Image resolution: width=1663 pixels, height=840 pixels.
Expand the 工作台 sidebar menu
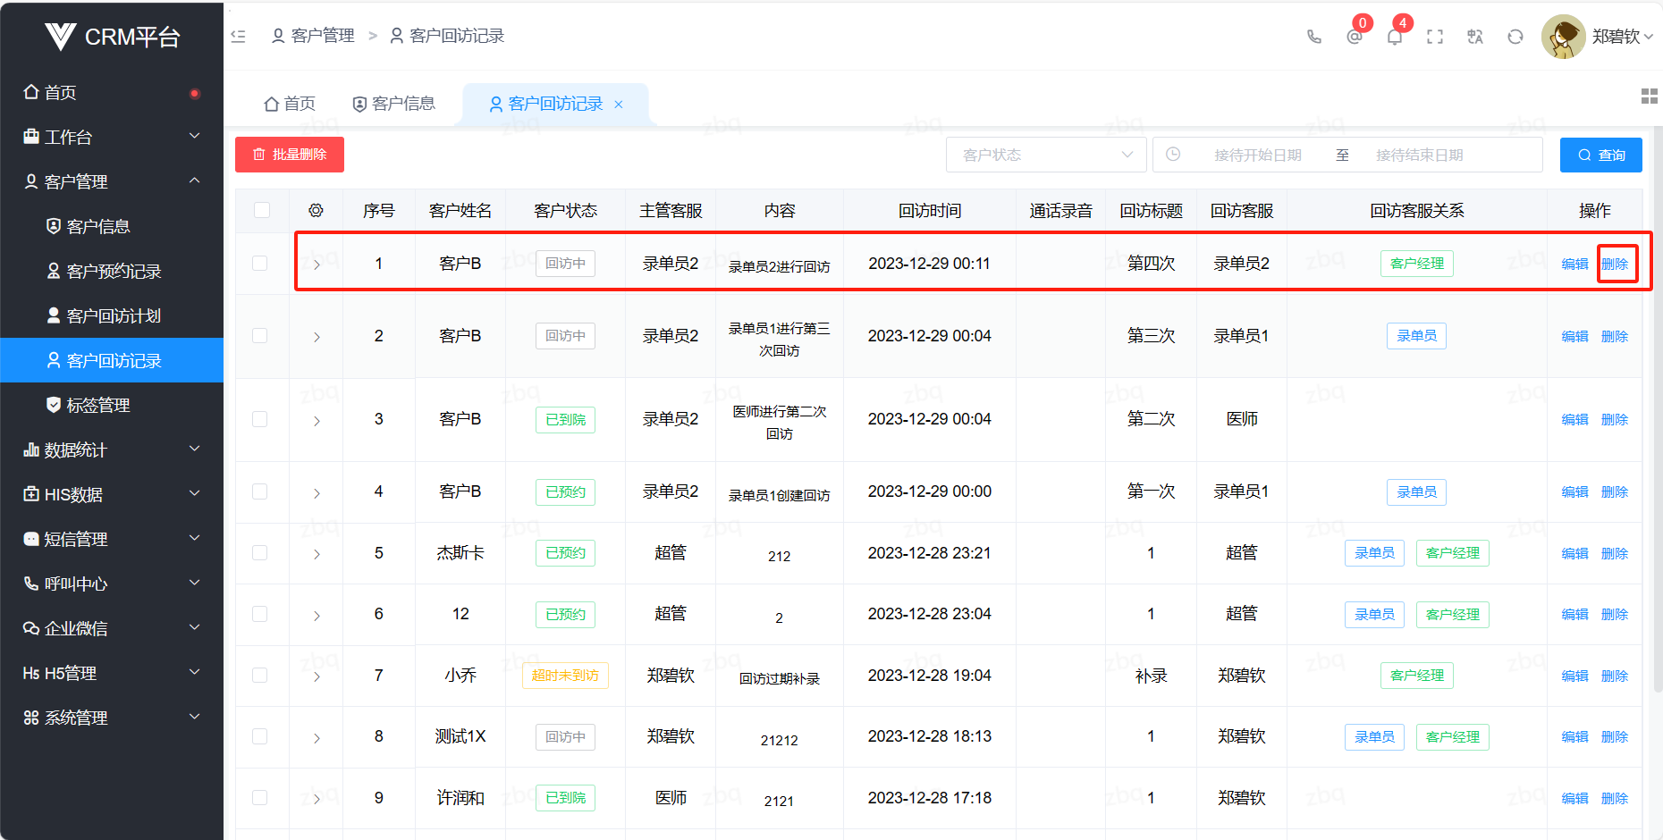[112, 137]
